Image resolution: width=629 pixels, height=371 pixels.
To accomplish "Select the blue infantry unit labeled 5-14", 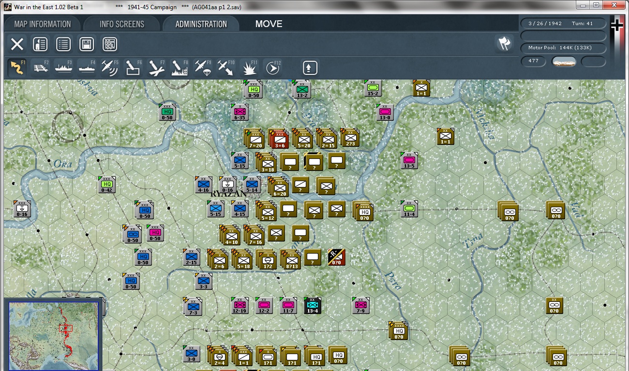I will click(x=252, y=185).
